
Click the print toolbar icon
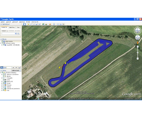61,24
